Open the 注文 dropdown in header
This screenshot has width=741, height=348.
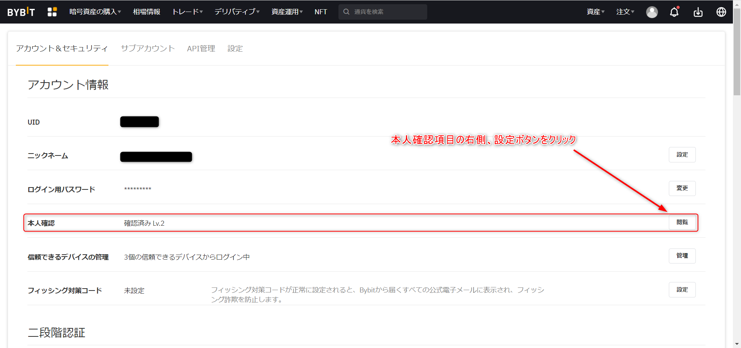click(x=625, y=12)
